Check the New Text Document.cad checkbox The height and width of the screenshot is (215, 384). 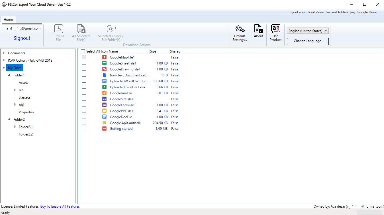pos(84,75)
